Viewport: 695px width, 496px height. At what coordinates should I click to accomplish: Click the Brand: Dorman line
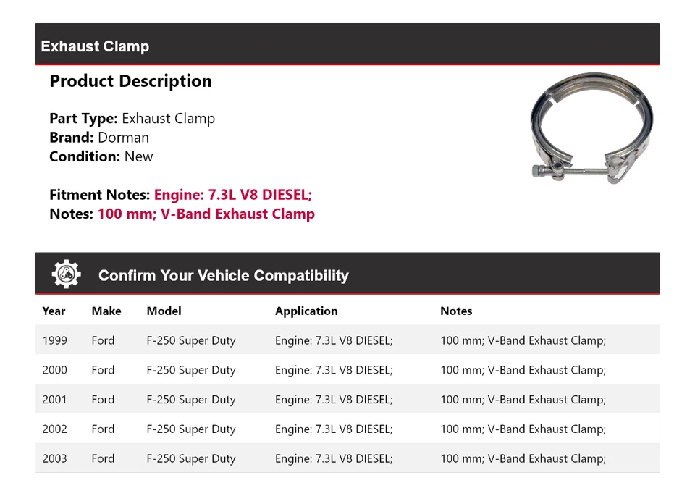click(99, 138)
